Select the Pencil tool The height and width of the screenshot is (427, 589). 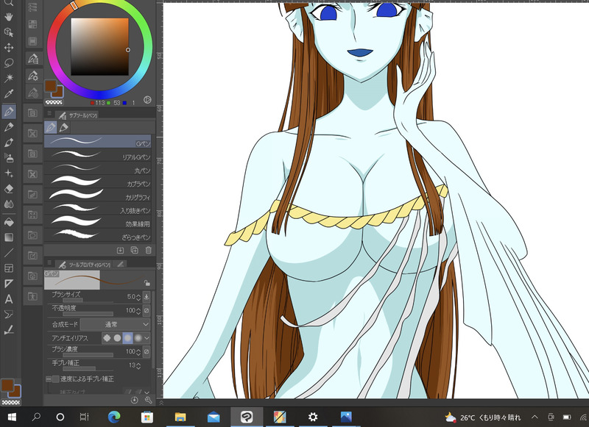(9, 127)
